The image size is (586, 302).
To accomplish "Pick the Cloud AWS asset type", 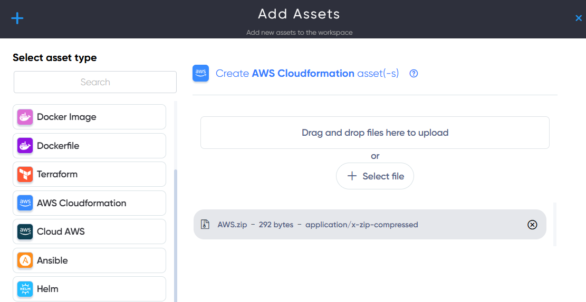I will click(89, 231).
